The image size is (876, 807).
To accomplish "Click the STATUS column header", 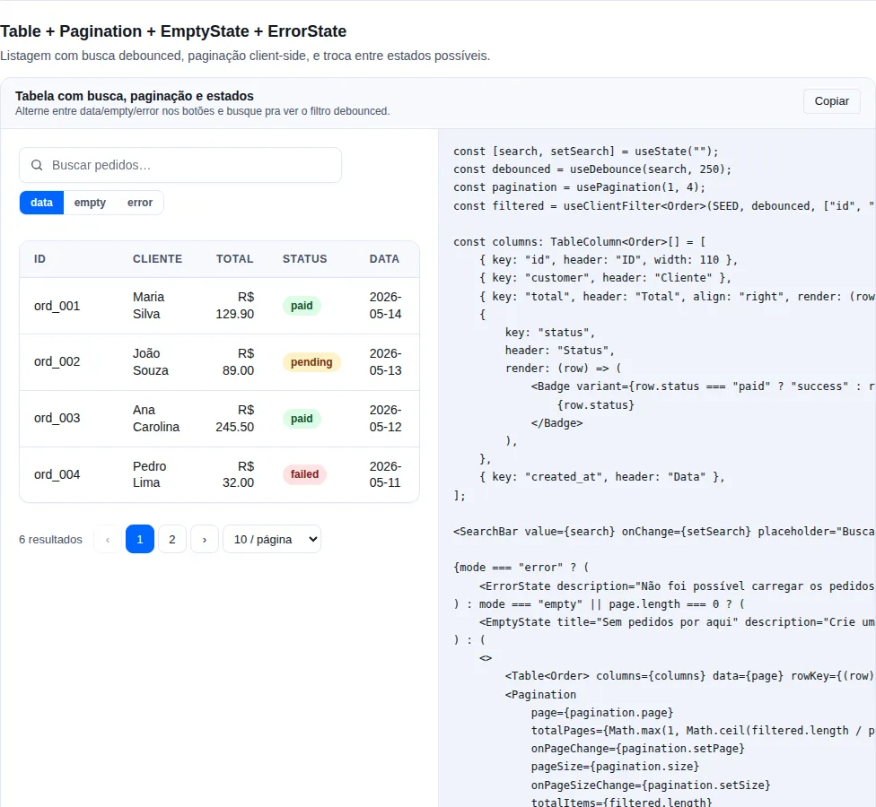I will tap(304, 259).
